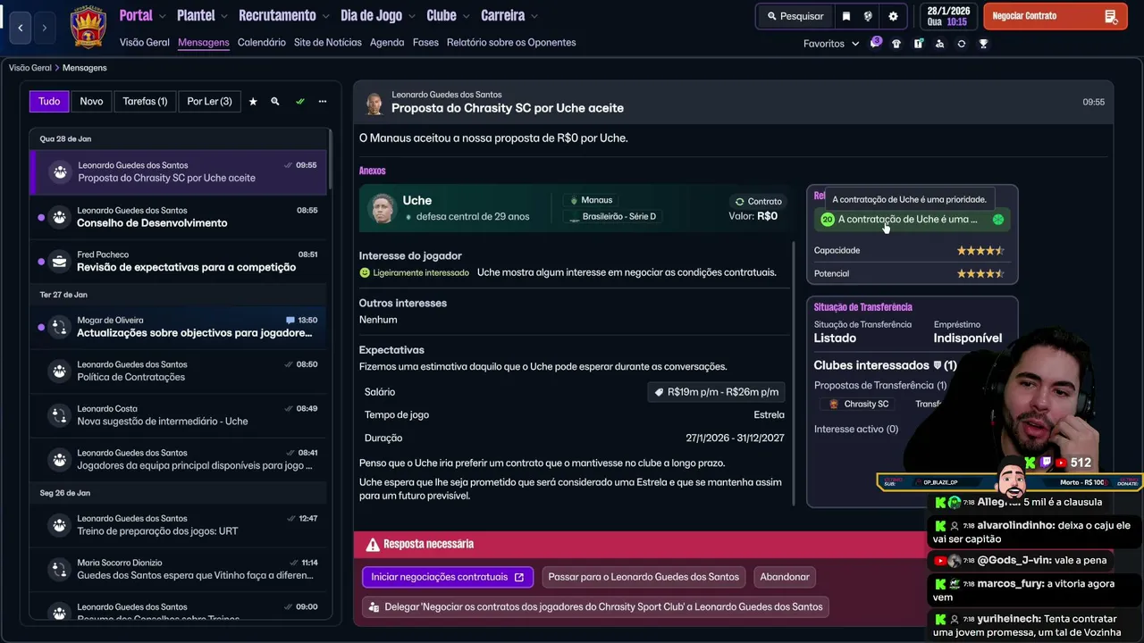Viewport: 1144px width, 643px height.
Task: Open the Fases tab
Action: [425, 43]
